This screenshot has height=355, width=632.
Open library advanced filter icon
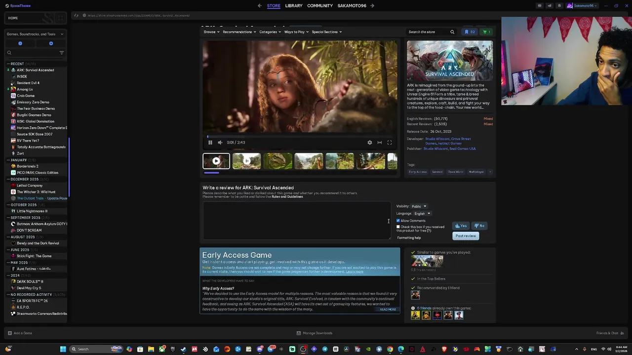[62, 53]
